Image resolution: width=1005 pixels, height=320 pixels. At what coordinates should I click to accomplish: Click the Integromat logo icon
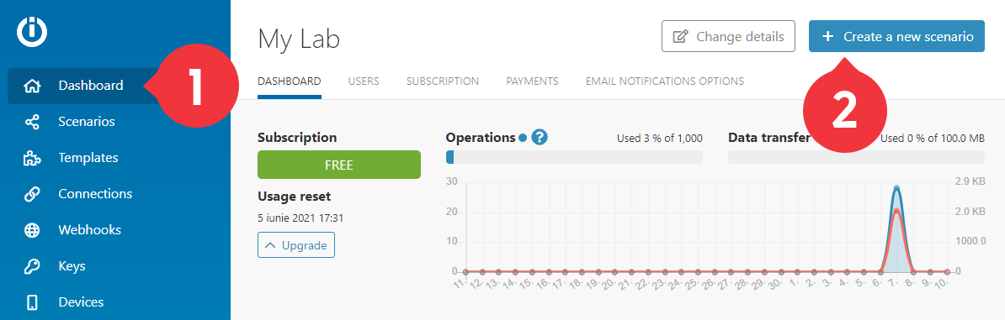[32, 33]
